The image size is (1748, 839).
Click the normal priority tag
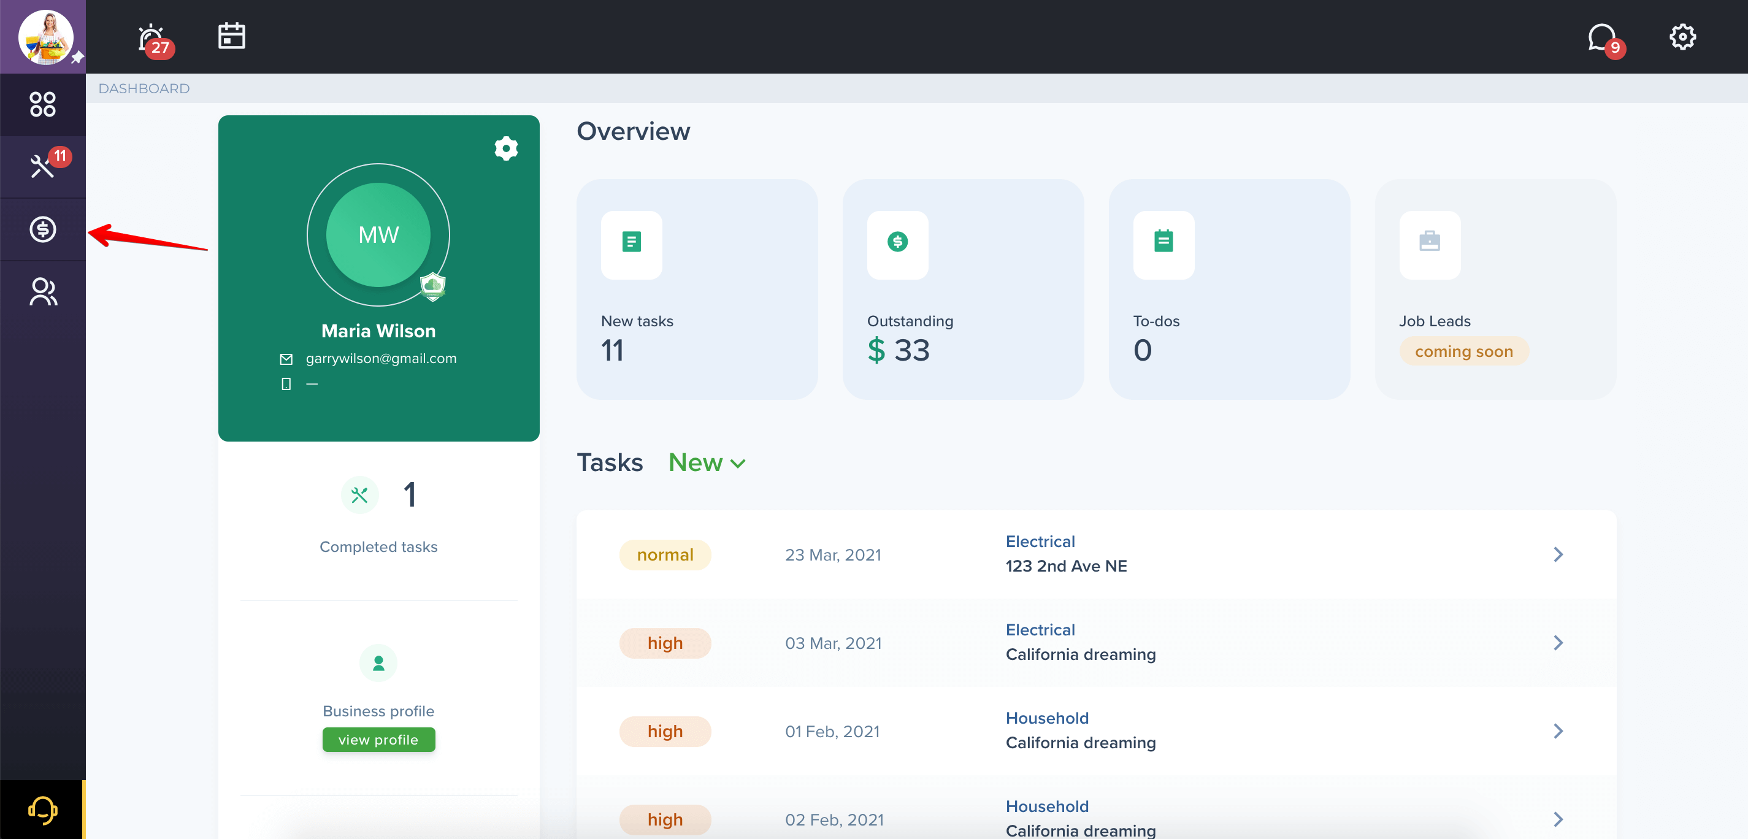click(664, 554)
